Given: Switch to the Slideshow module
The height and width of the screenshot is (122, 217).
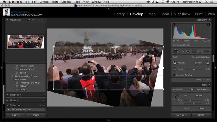Looking at the screenshot, I should pyautogui.click(x=182, y=14).
